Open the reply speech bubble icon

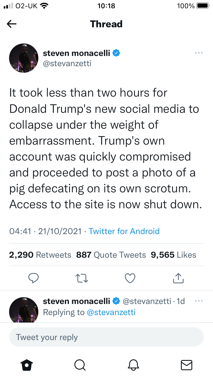pyautogui.click(x=34, y=278)
